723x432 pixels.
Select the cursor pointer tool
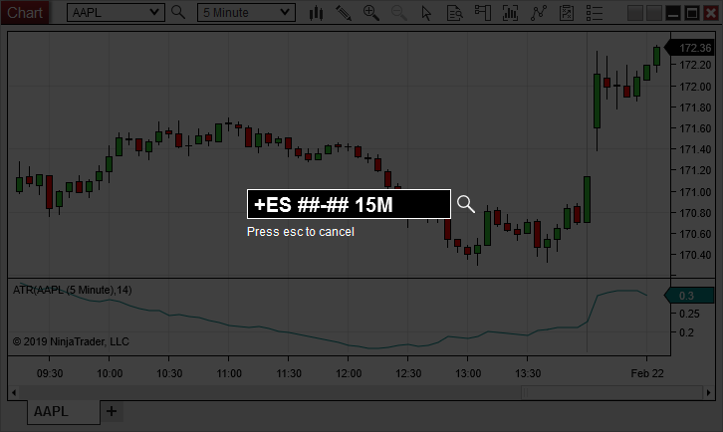click(427, 12)
